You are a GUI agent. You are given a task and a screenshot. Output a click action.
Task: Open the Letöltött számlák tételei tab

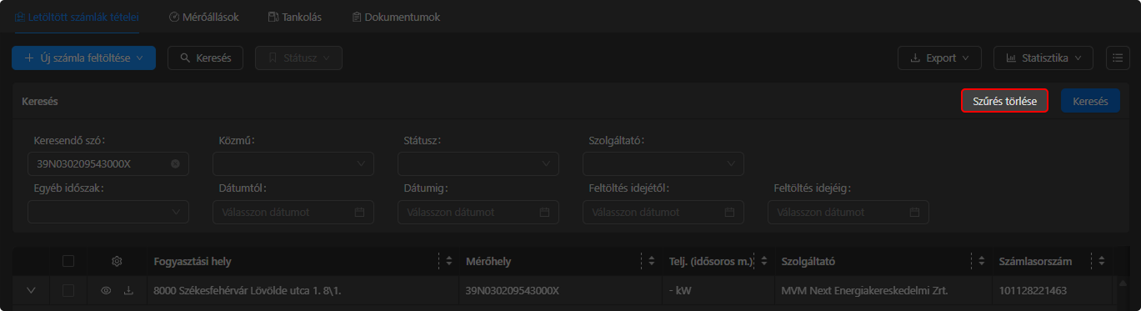[77, 17]
